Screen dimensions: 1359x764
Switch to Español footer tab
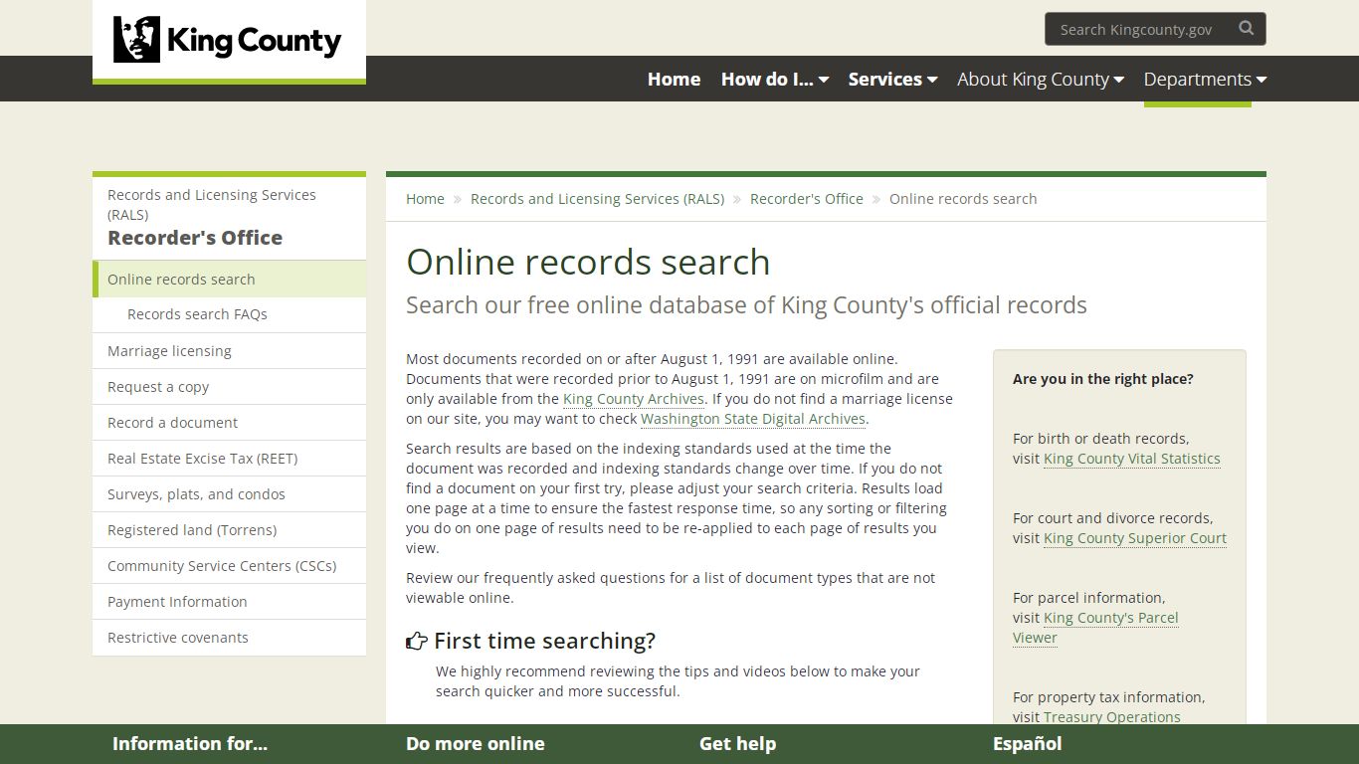point(1027,744)
